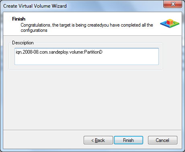
Task: Click the Congratulations message text
Action: pyautogui.click(x=87, y=27)
